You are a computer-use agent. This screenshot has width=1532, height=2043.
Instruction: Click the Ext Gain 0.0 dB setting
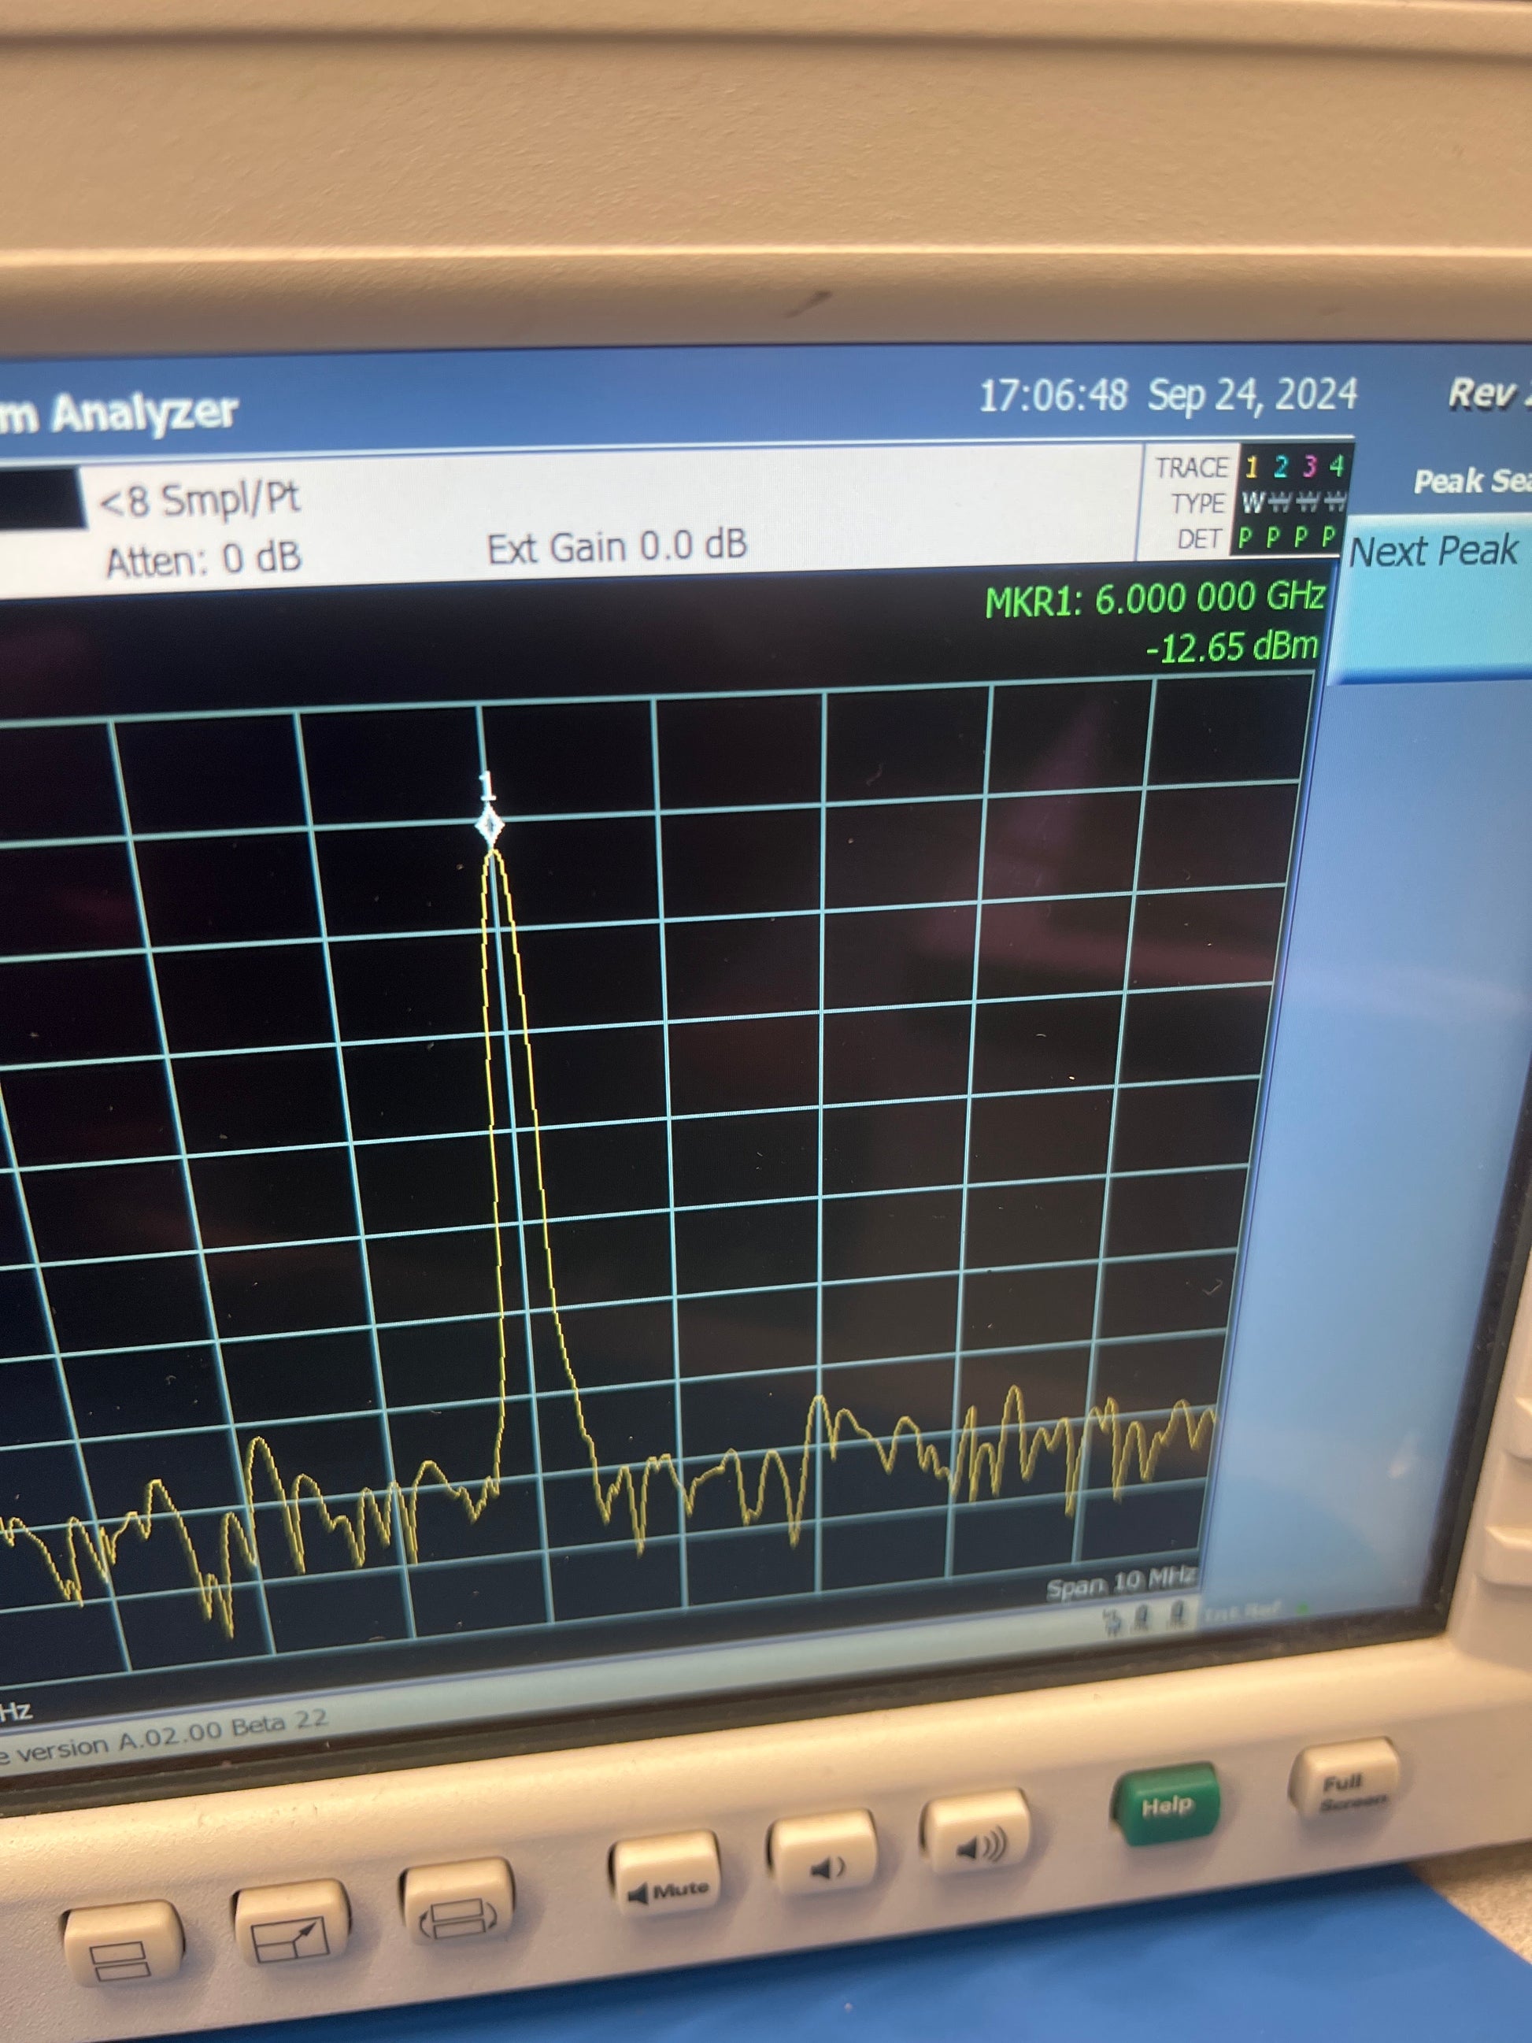(x=617, y=547)
